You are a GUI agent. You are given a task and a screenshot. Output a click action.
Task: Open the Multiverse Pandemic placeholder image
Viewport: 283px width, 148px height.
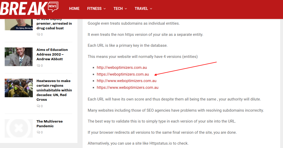tap(19, 128)
